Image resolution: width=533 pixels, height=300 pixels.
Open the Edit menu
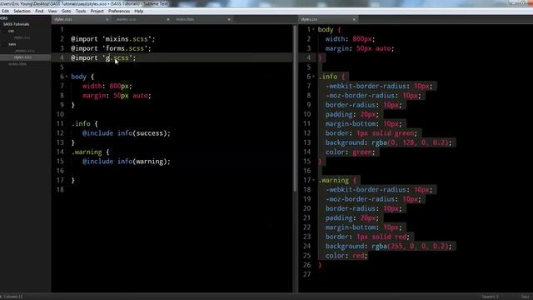click(5, 11)
